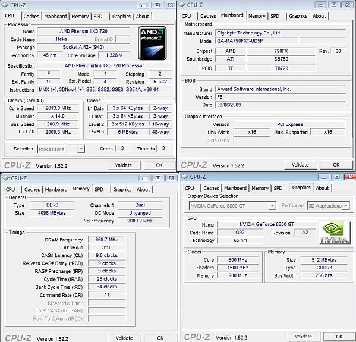Select CPU tab in Memory window
The width and height of the screenshot is (356, 342).
click(x=11, y=190)
